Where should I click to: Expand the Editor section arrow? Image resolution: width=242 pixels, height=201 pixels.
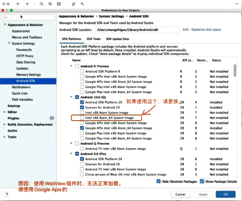pyautogui.click(x=5, y=112)
